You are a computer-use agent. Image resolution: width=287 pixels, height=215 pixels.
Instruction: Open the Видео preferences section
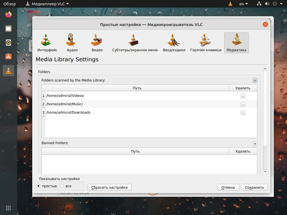click(x=96, y=42)
